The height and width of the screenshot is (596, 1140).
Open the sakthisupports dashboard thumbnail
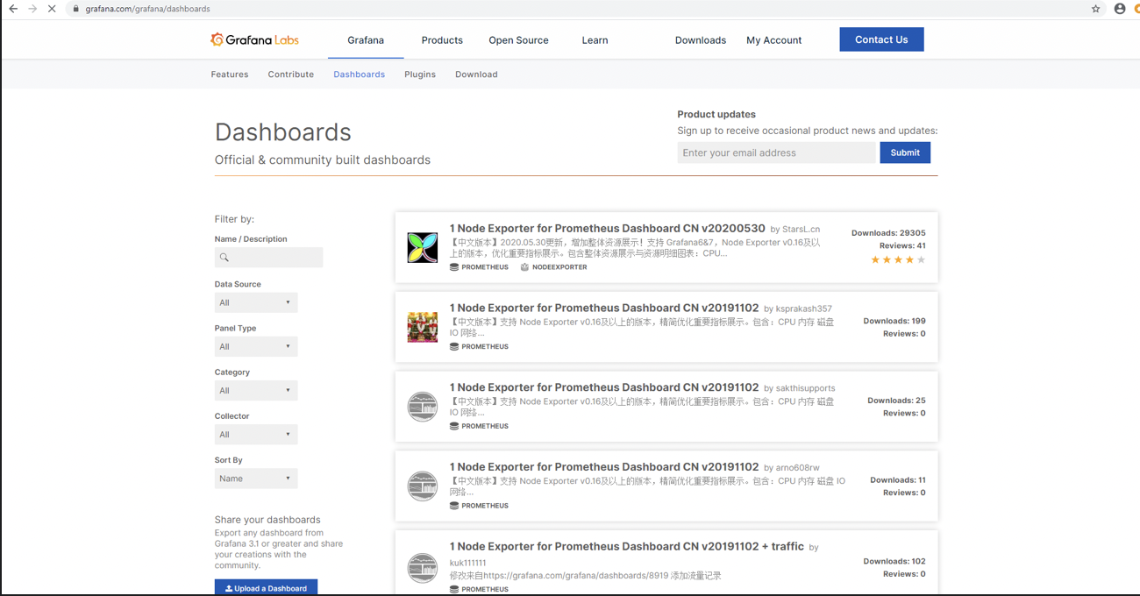tap(422, 407)
